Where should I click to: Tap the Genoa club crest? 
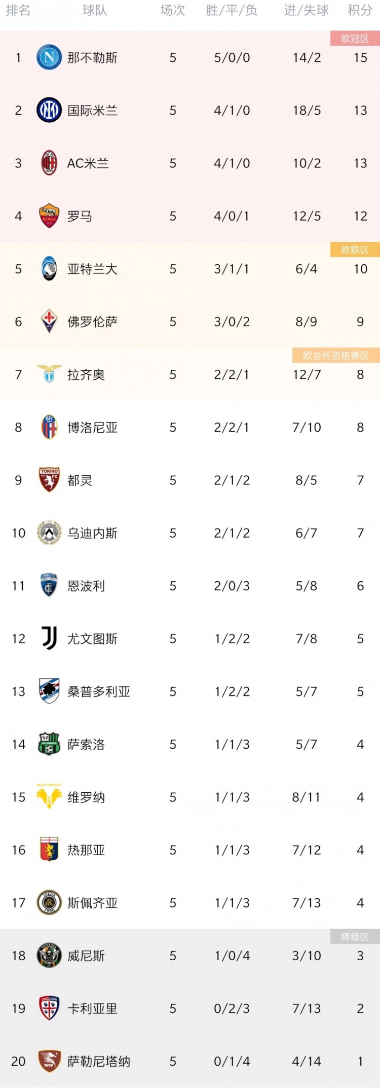coord(49,850)
